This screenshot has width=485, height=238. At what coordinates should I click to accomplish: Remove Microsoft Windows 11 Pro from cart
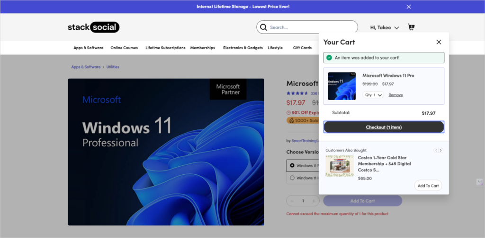(x=395, y=95)
